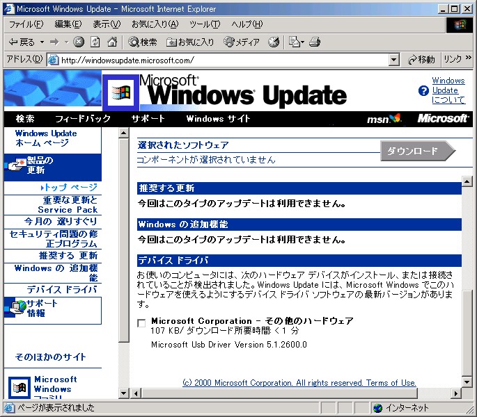Viewport: 477px width, 417px height.
Task: Click 検索 in the black navigation bar
Action: tap(25, 118)
